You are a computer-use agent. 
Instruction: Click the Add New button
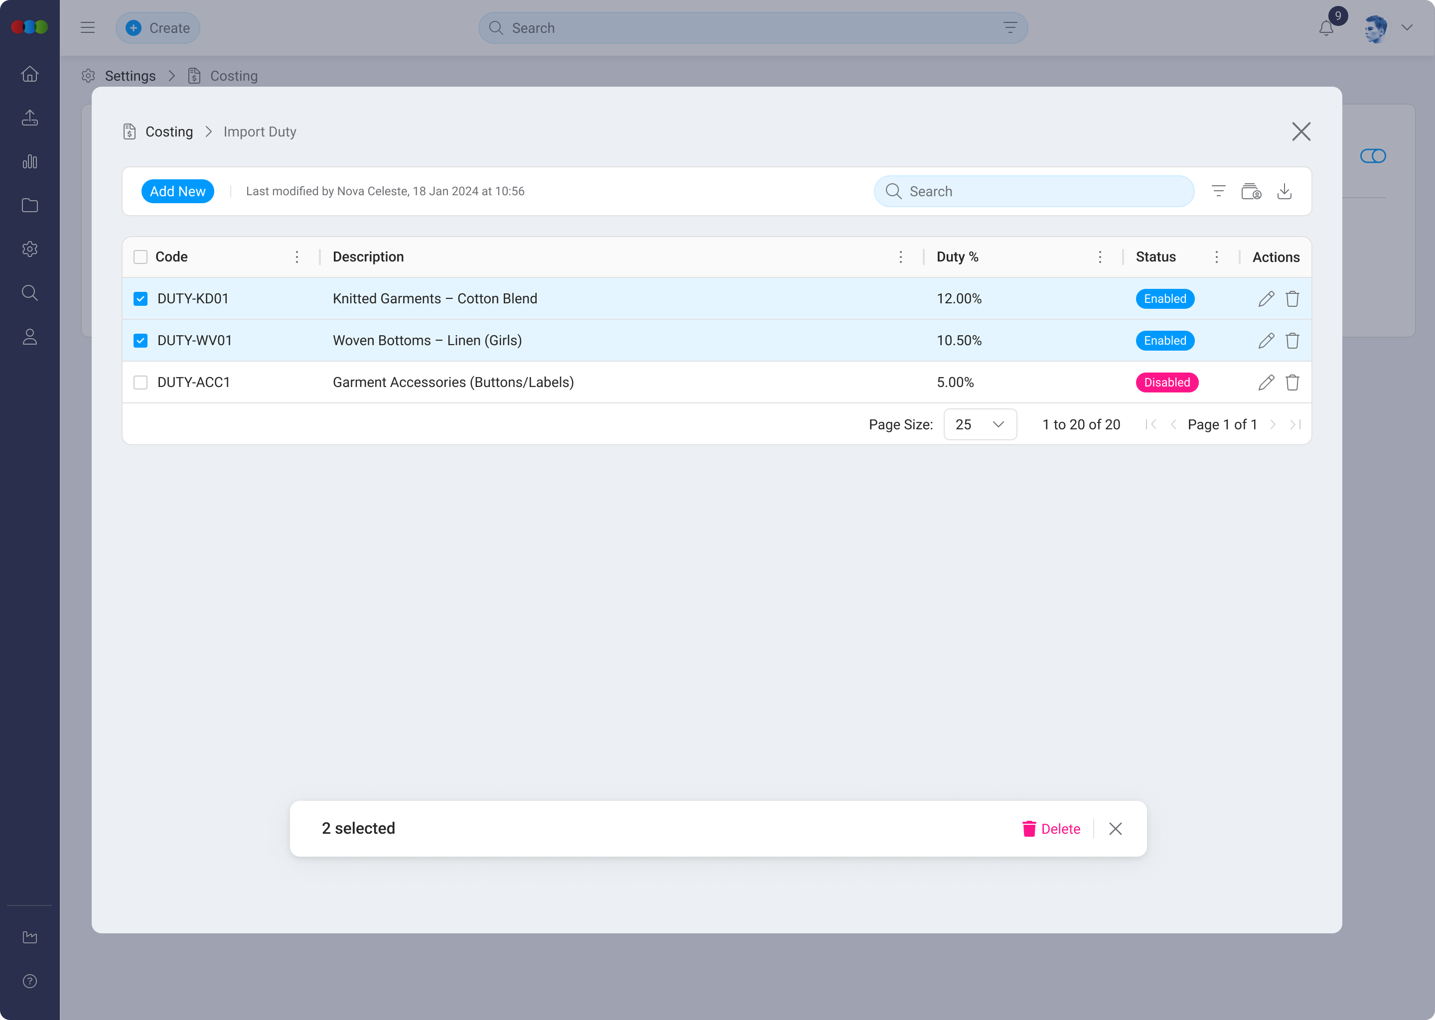coord(178,191)
